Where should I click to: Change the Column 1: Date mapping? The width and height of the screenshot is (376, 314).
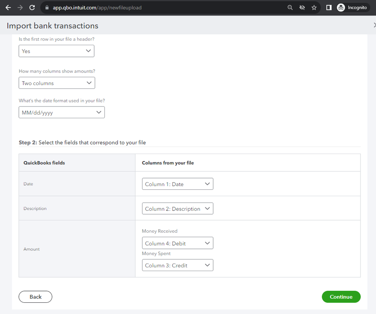coord(177,184)
